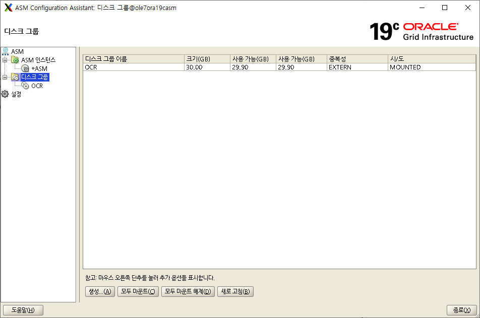The height and width of the screenshot is (318, 480).
Task: Click the ASM 인스턴스 folder icon
Action: click(x=15, y=60)
